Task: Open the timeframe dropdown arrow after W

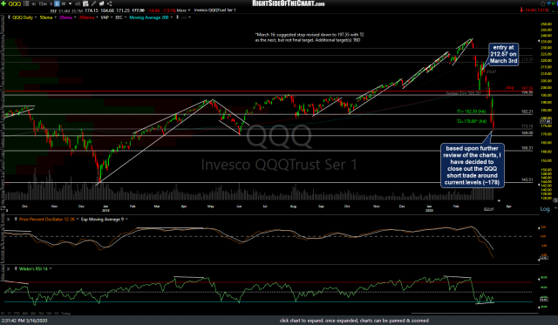Action: pos(70,3)
